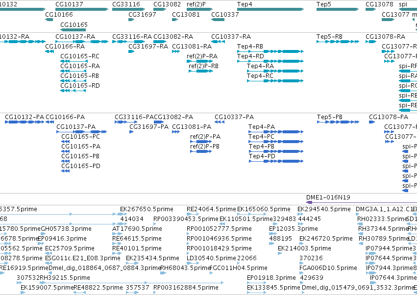Click transcript Tep4-RD

click(x=250, y=56)
